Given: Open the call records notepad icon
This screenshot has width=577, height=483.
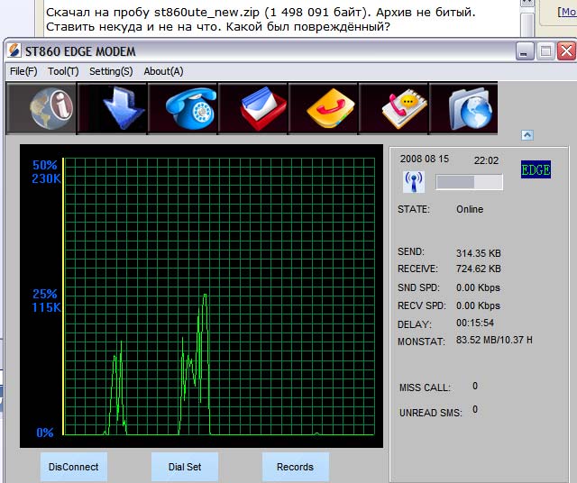Looking at the screenshot, I should tap(394, 108).
